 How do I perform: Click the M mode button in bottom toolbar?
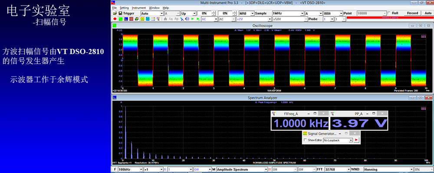pyautogui.click(x=214, y=170)
